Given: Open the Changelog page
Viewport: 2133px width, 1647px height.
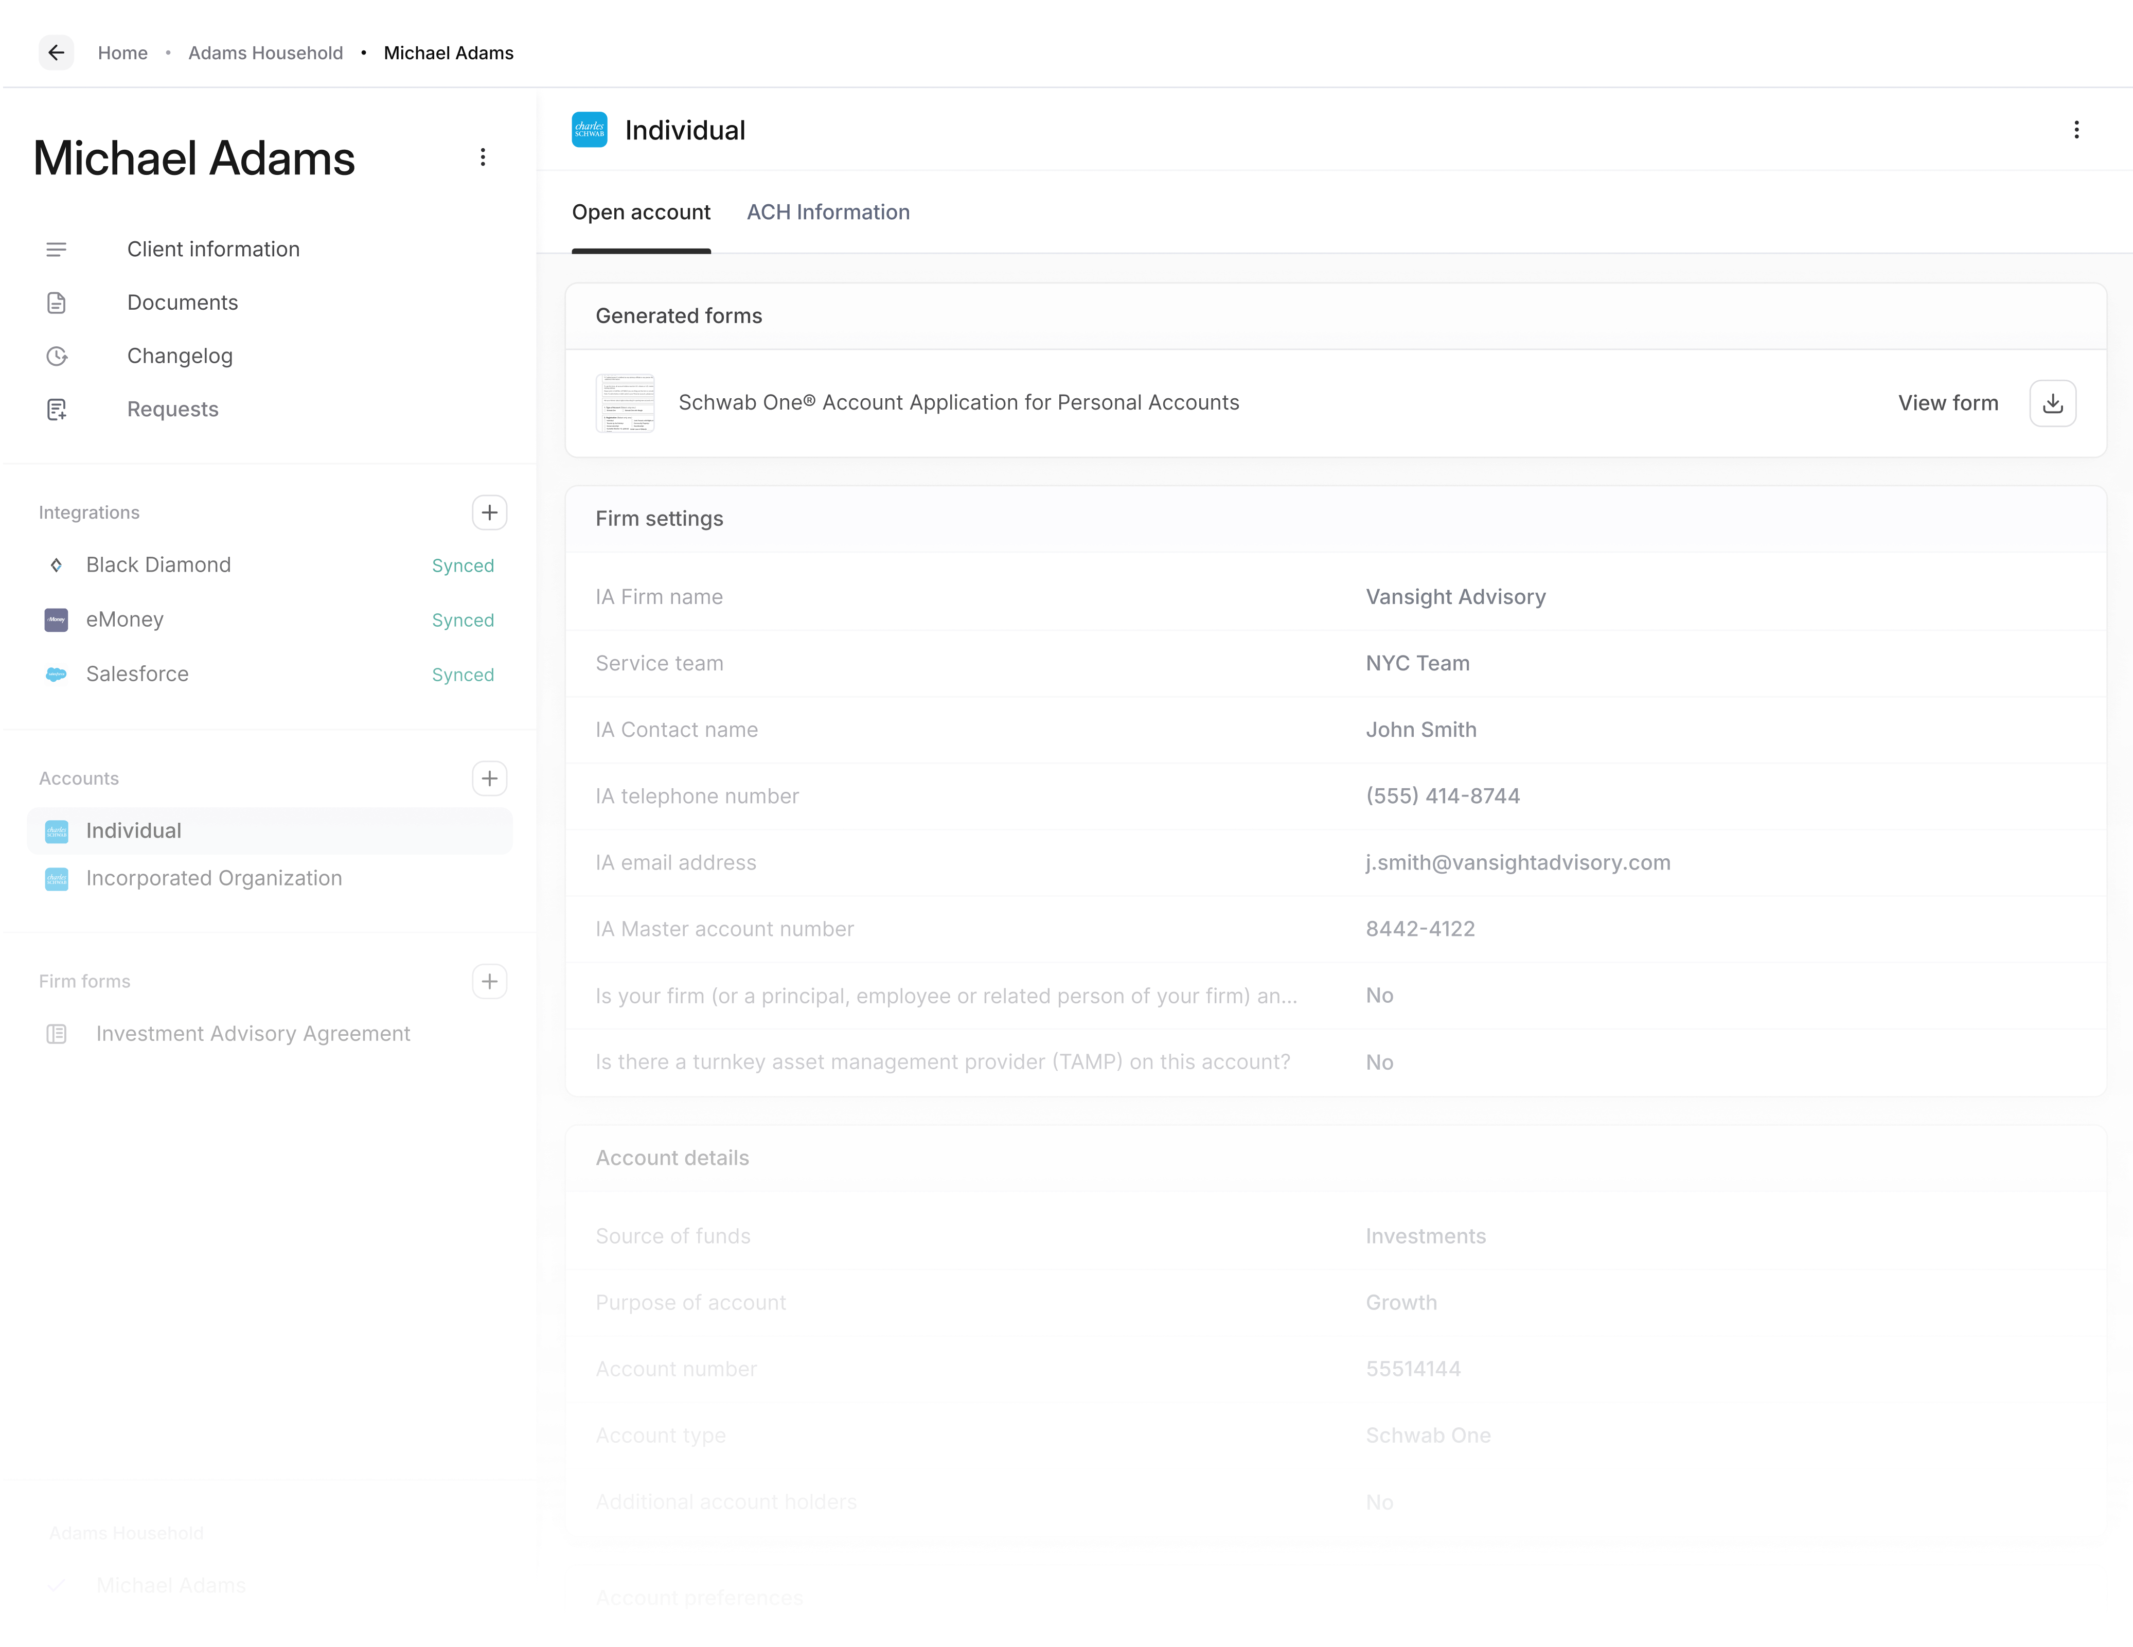Looking at the screenshot, I should pos(180,356).
